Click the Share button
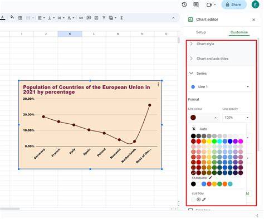 (x=234, y=4)
